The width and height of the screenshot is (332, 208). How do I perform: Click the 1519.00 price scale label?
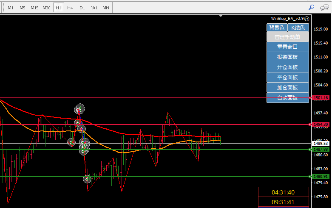tap(321, 29)
